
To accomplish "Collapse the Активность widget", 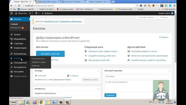I will 98,89.
